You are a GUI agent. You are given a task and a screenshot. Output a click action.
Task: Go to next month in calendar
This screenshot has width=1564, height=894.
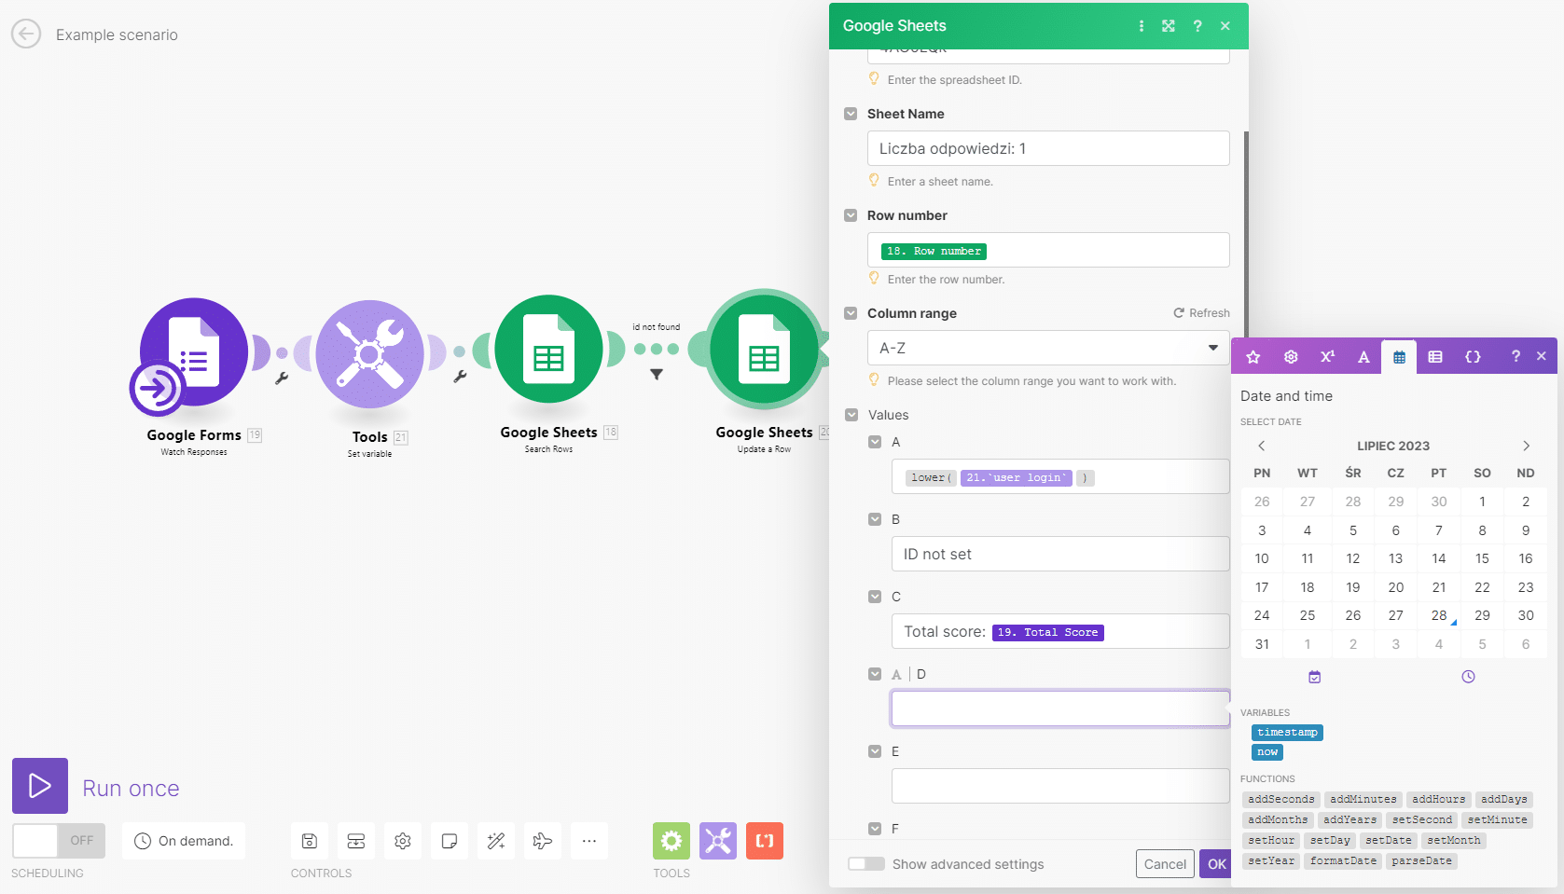[1527, 446]
